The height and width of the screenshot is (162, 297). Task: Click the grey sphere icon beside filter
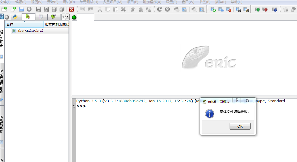(x=7, y=17)
